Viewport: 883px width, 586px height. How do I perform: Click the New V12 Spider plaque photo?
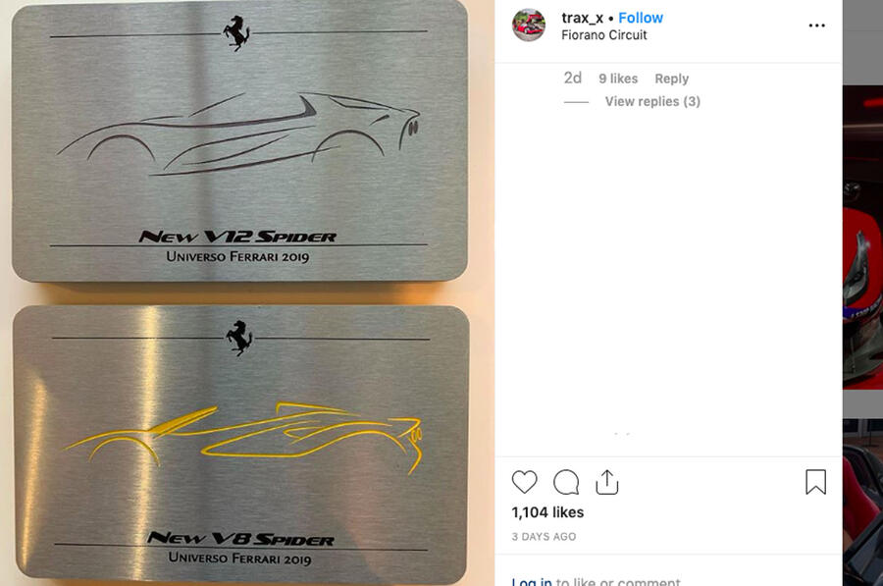point(239,141)
